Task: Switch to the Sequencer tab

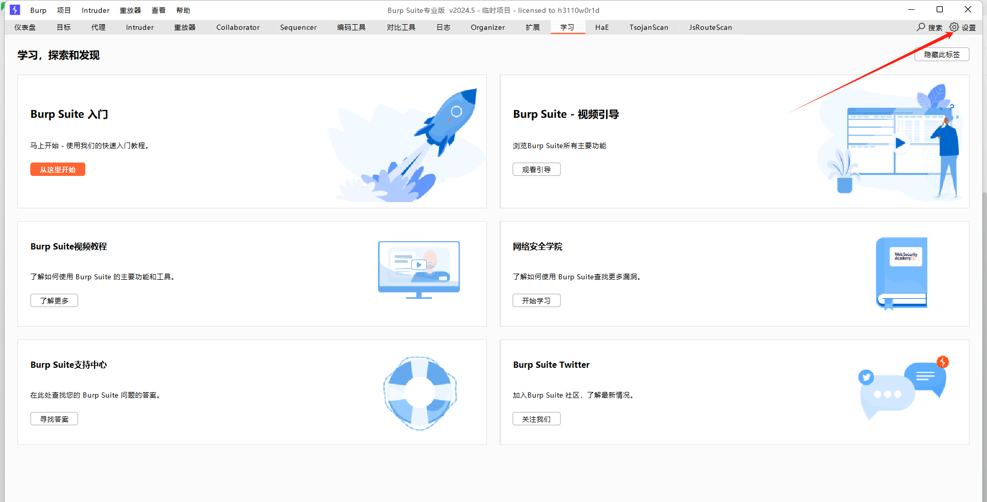Action: [x=298, y=27]
